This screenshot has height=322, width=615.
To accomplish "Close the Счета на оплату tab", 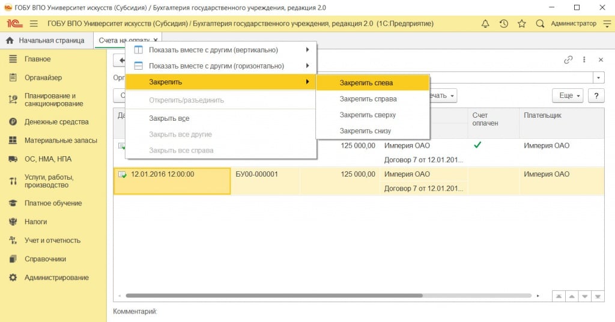I will click(x=156, y=40).
